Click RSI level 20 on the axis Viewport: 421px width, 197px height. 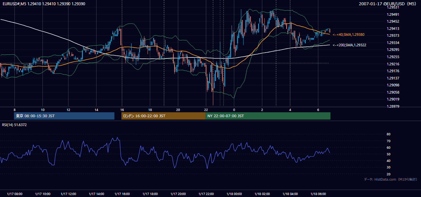(388, 174)
